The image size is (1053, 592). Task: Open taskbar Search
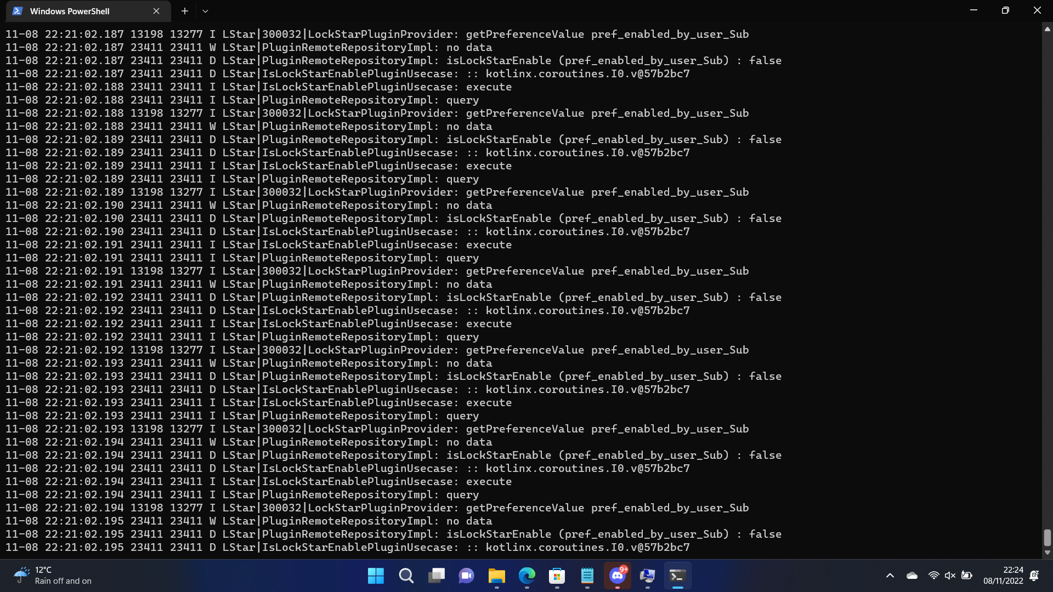(x=406, y=576)
